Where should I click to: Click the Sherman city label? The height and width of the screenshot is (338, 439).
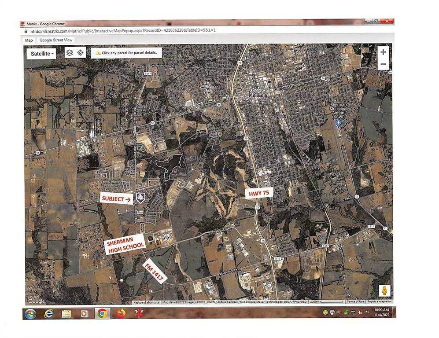258,95
